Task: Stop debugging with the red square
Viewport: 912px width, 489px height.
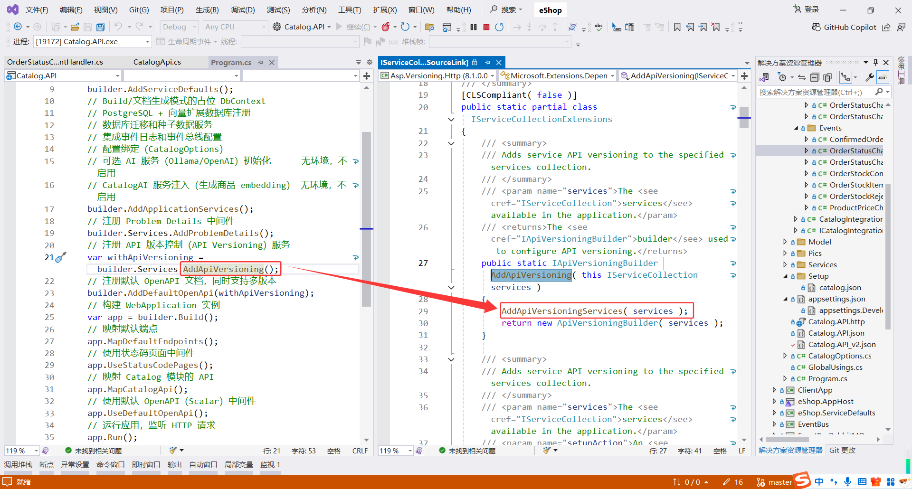Action: click(x=486, y=27)
